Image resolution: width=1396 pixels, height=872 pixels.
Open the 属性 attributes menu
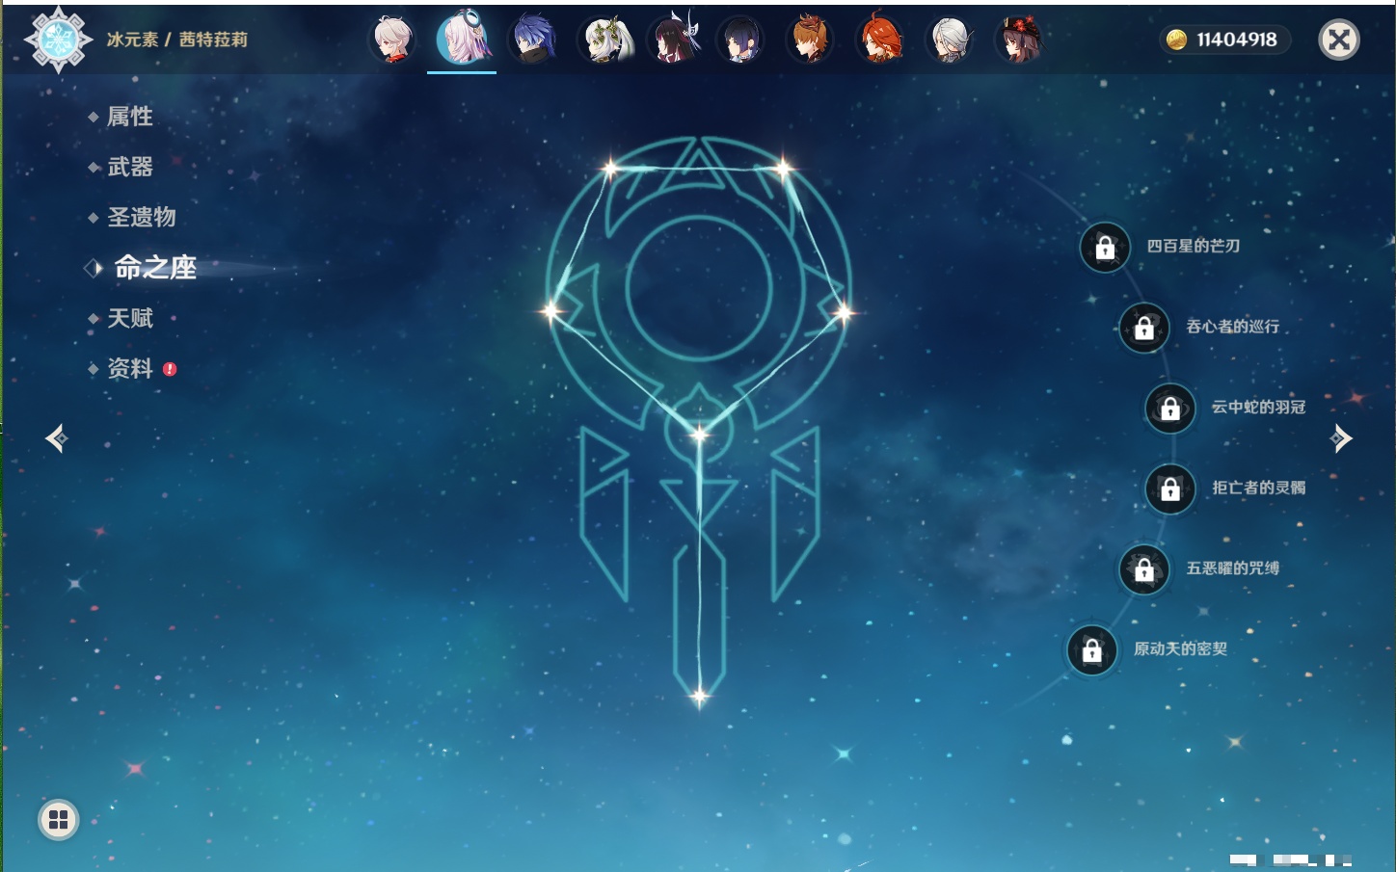point(130,117)
